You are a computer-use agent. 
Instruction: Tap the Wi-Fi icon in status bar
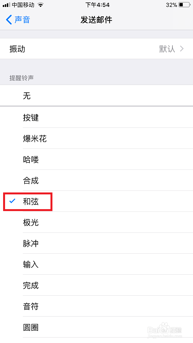point(40,5)
